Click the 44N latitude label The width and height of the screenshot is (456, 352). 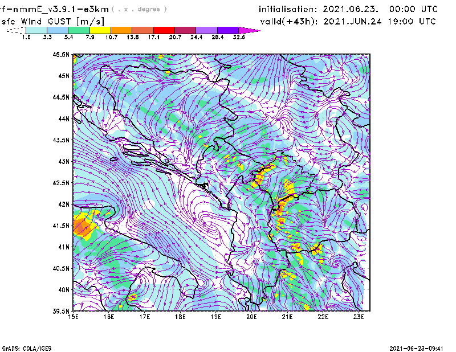(64, 118)
